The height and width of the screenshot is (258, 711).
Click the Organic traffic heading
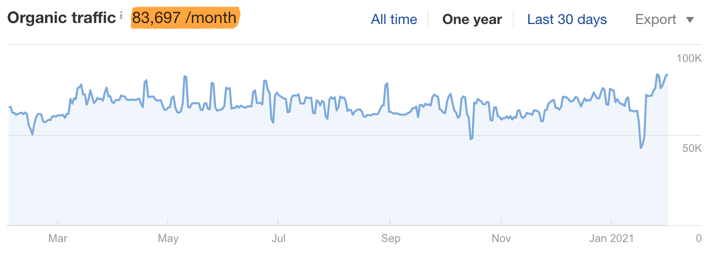(62, 18)
